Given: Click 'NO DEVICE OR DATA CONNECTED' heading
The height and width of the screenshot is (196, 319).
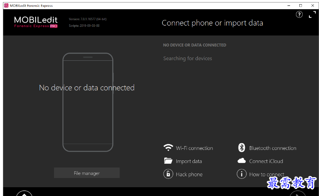Looking at the screenshot, I should point(195,45).
